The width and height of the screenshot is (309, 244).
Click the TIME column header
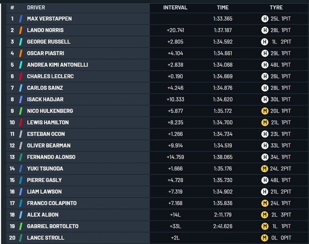click(223, 8)
